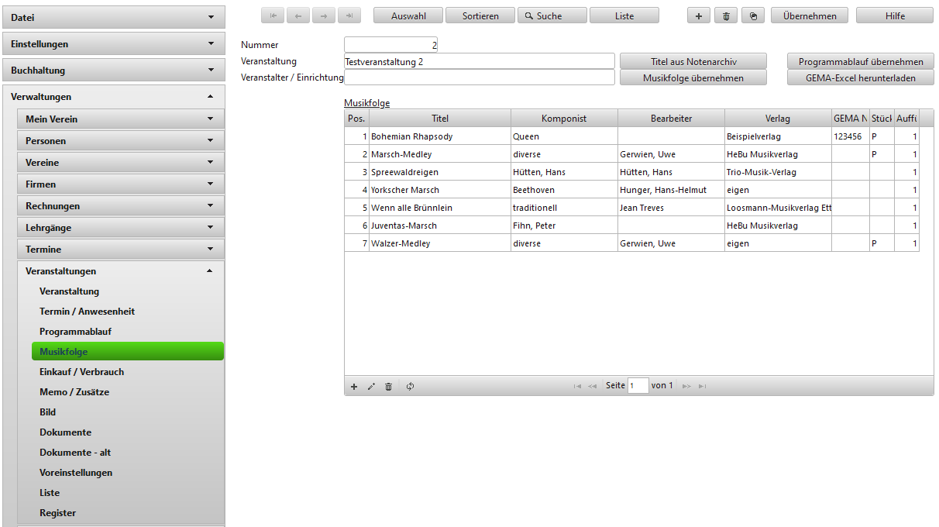939x527 pixels.
Task: Refresh the Musikfolge table with the reload icon
Action: (x=410, y=386)
